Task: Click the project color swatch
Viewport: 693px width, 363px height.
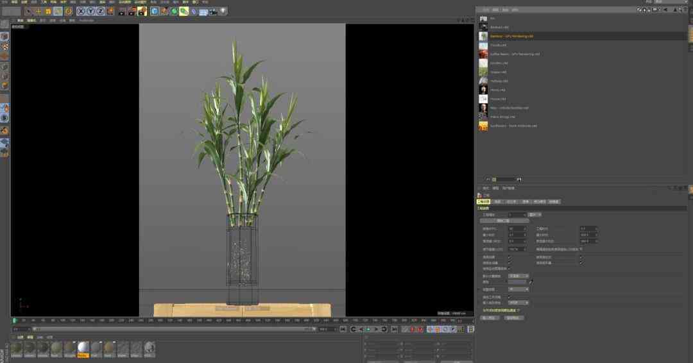Action: click(518, 282)
